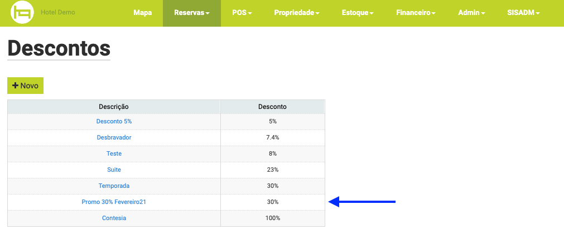
Task: Click the plus icon on Novo button
Action: coord(15,86)
